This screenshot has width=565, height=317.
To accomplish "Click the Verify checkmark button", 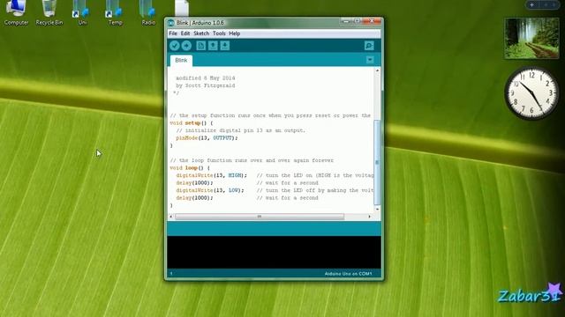I will tap(175, 46).
